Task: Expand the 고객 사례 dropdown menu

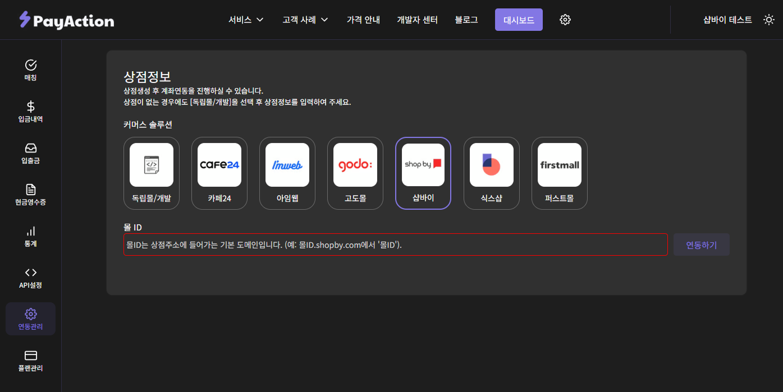Action: click(305, 20)
